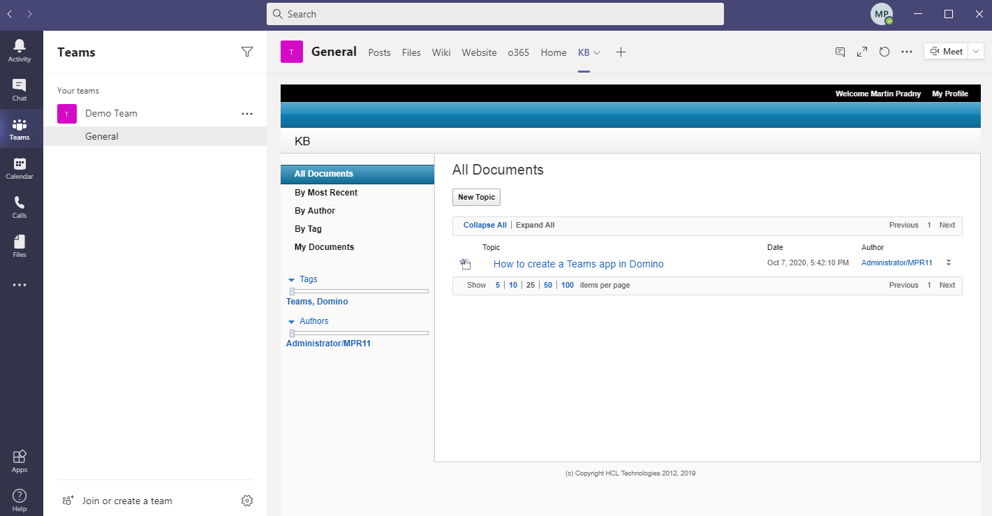Open the KB tab chevron menu
The height and width of the screenshot is (516, 992).
click(x=598, y=52)
